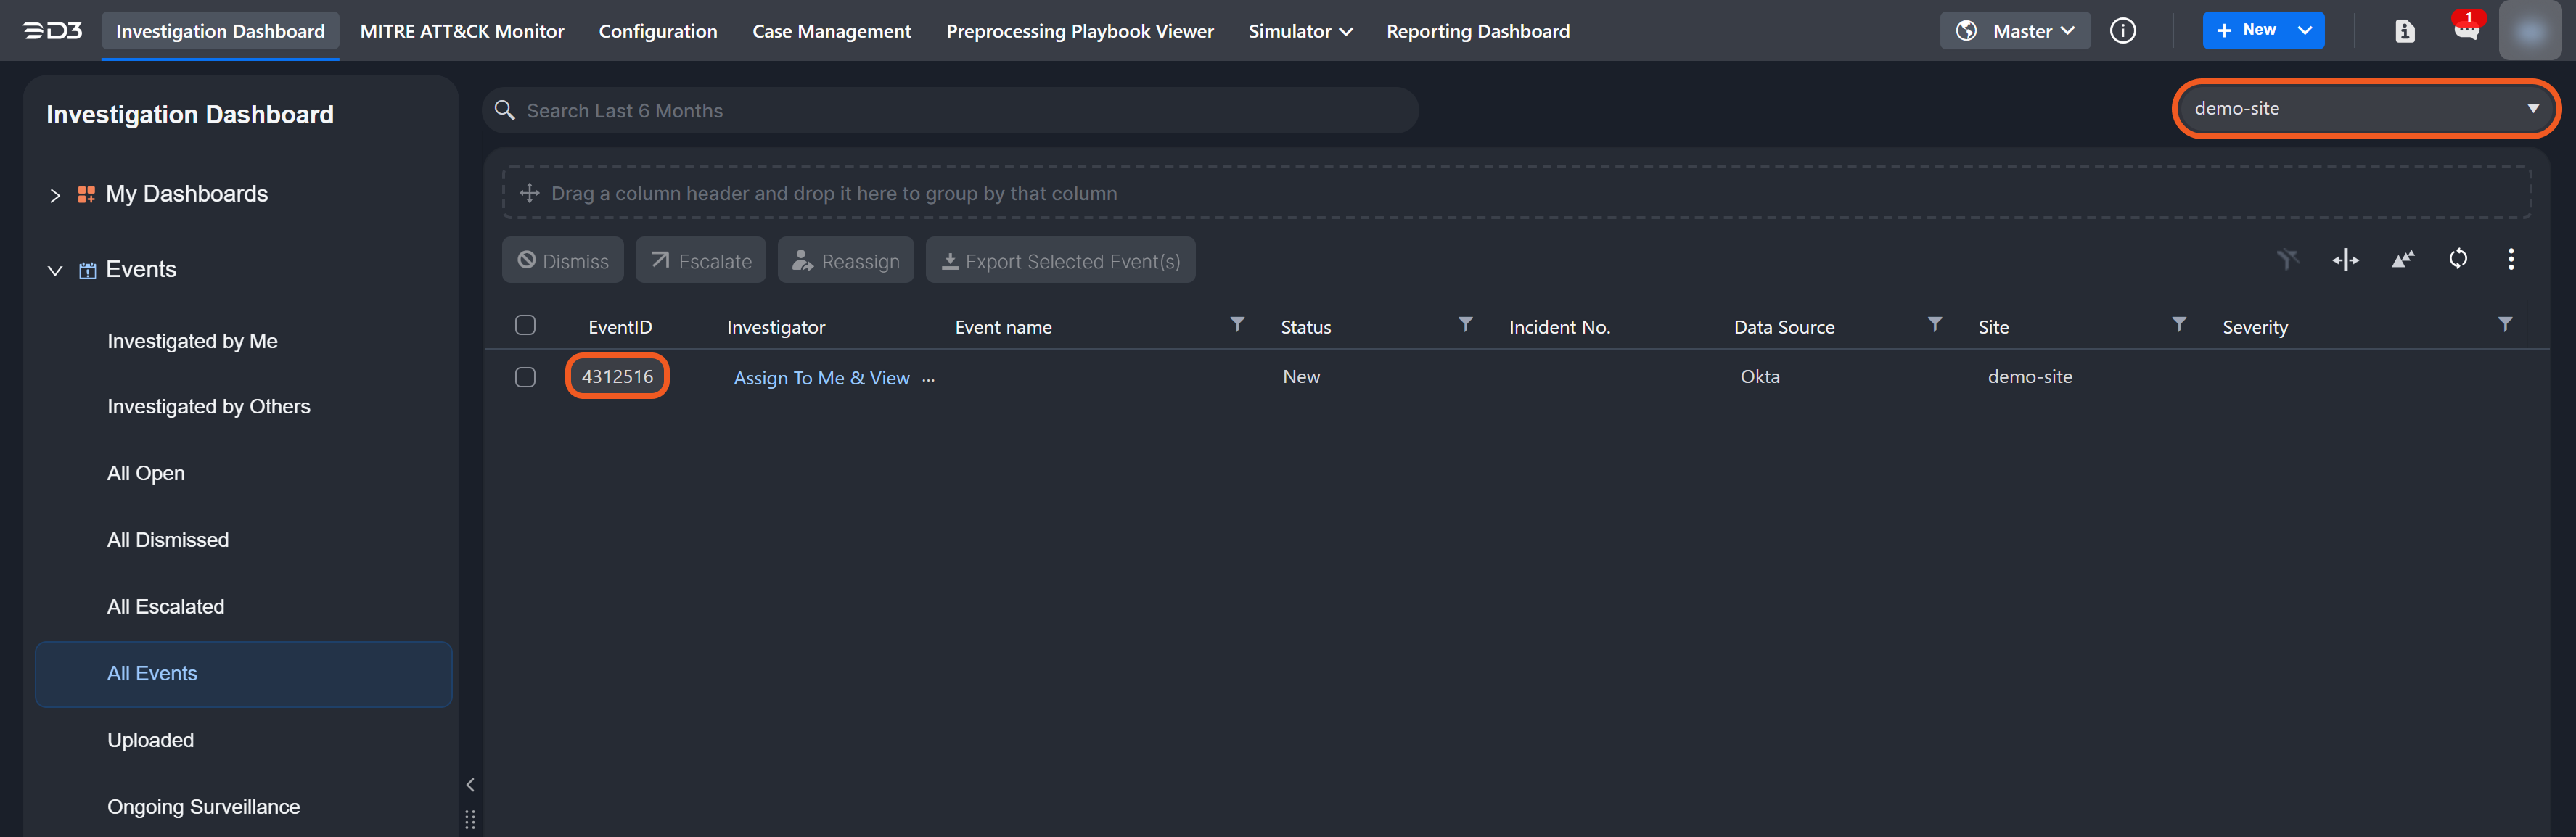The image size is (2576, 837).
Task: Click the document info icon in header
Action: tap(2405, 31)
